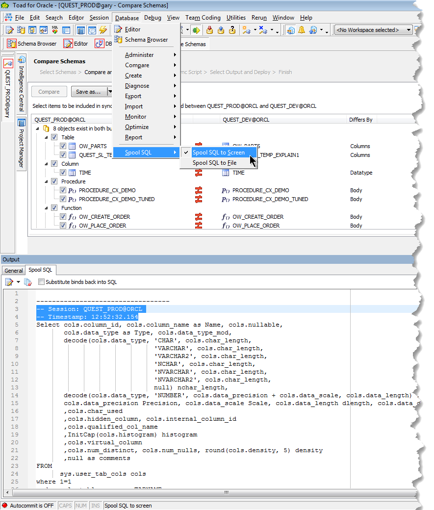Image resolution: width=434 pixels, height=510 pixels.
Task: Click the disconnect session plug icon
Action: tap(263, 30)
